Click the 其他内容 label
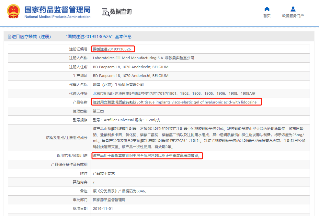 click(x=80, y=182)
